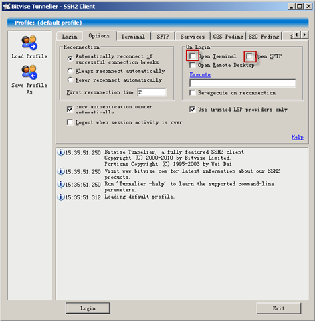Image resolution: width=315 pixels, height=321 pixels.
Task: Maximize the Bitvise Tunnelier window
Action: click(300, 7)
